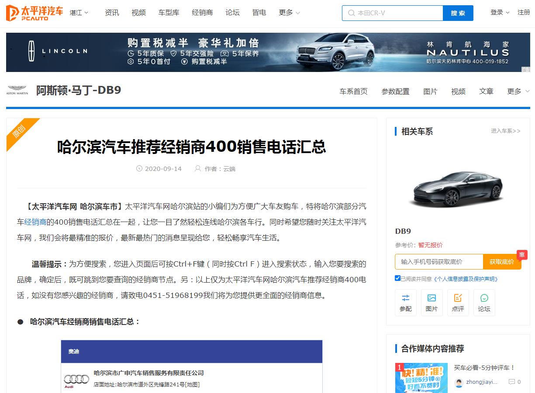
Task: Click the blue 搜索 button
Action: pos(458,13)
